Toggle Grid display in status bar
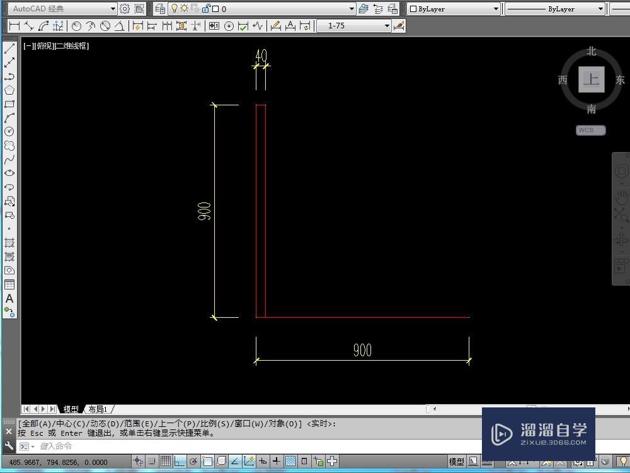Image resolution: width=630 pixels, height=473 pixels. tap(167, 460)
